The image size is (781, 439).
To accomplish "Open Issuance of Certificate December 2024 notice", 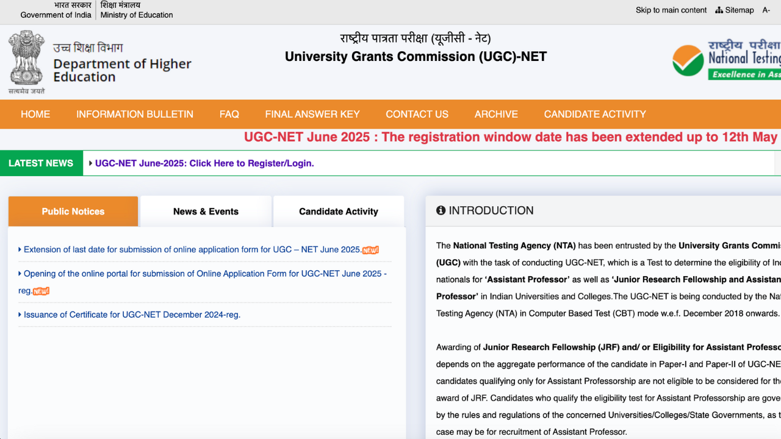I will [x=132, y=315].
